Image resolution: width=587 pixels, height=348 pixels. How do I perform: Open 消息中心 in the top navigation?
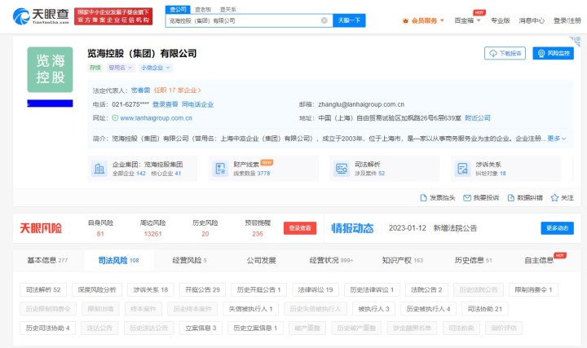point(532,20)
